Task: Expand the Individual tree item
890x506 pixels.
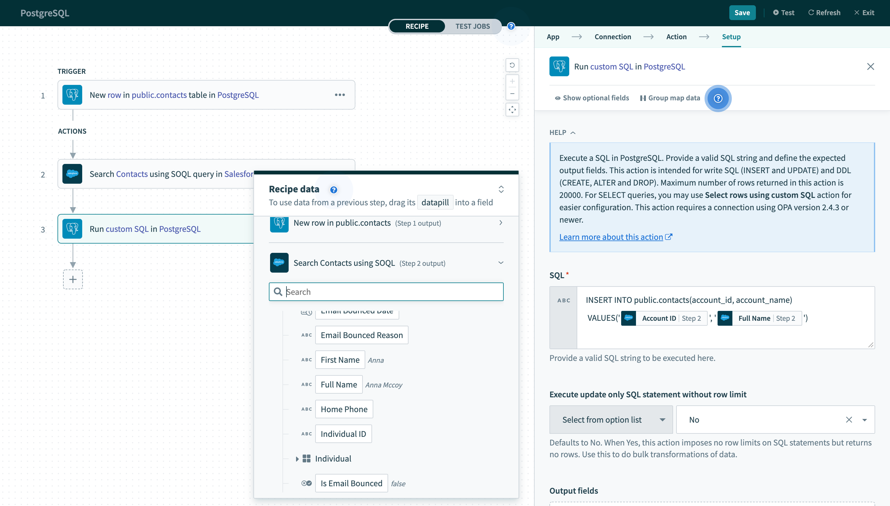Action: 297,459
